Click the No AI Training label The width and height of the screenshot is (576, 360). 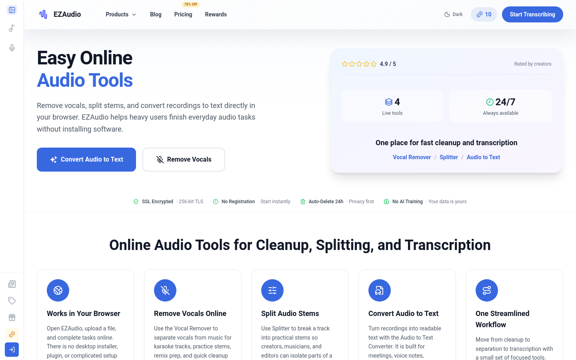(408, 202)
